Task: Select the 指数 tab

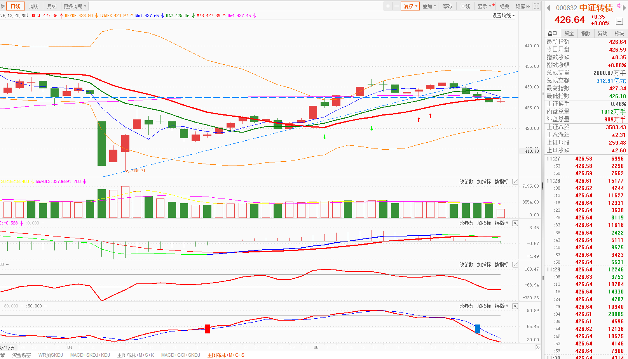Action: pos(586,33)
